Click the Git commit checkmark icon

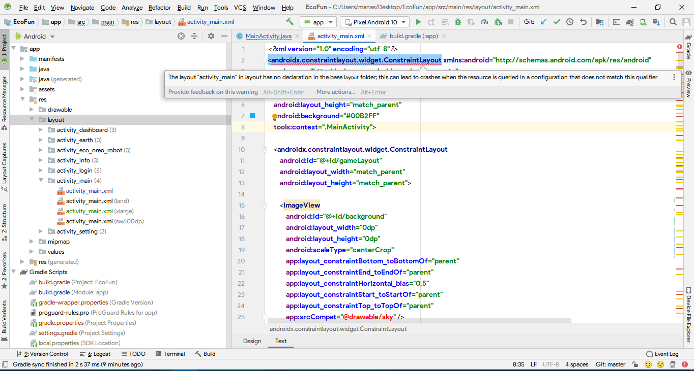point(557,22)
